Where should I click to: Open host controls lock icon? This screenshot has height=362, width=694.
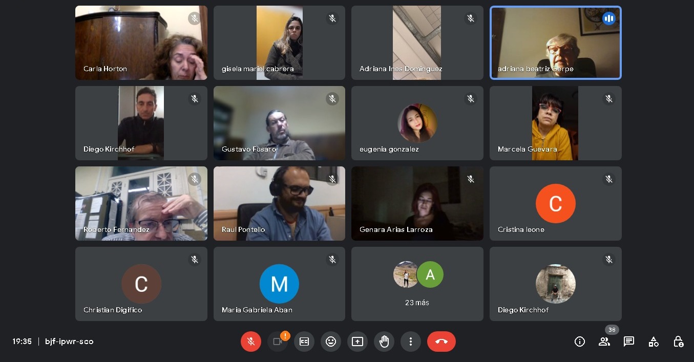(x=678, y=342)
